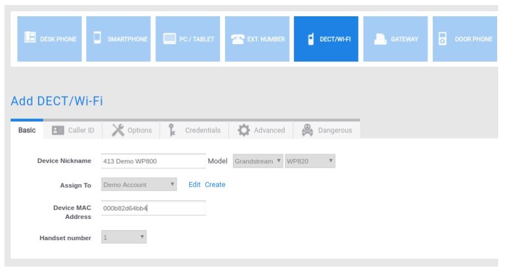Open the Handset number dropdown
Screen dimensions: 505x271
(124, 238)
